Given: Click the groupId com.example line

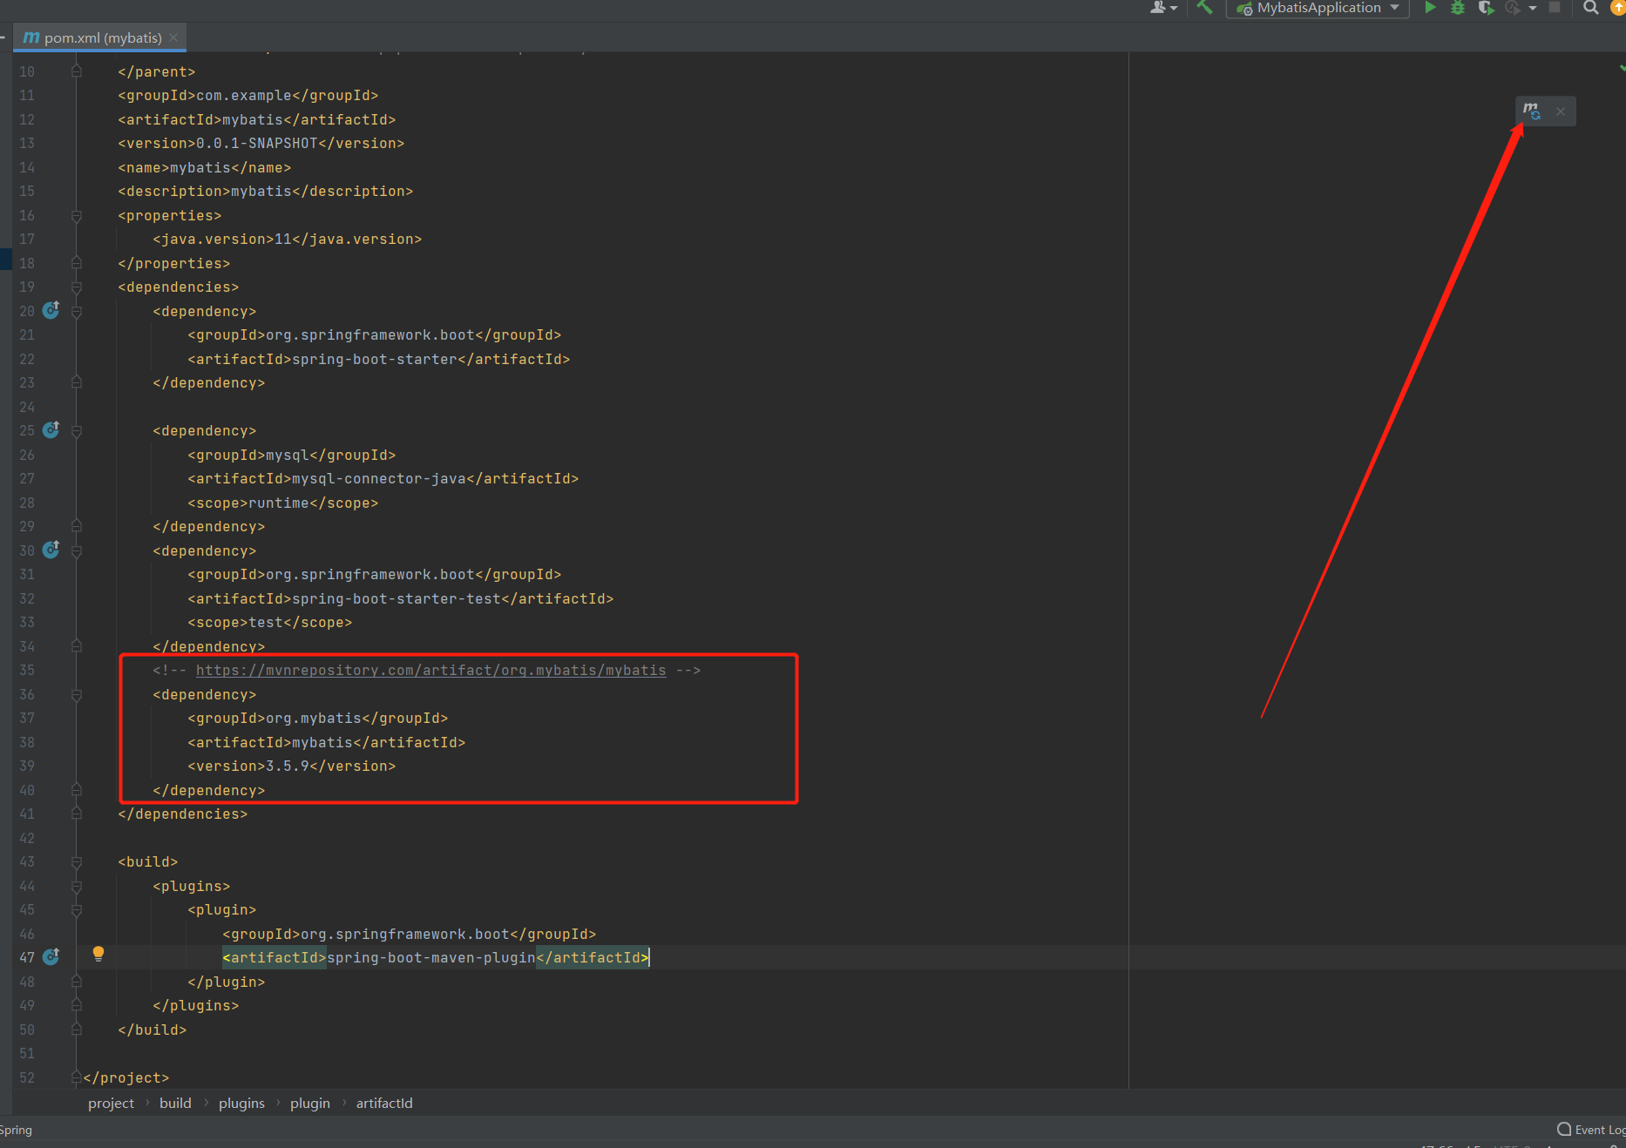Looking at the screenshot, I should [x=248, y=95].
